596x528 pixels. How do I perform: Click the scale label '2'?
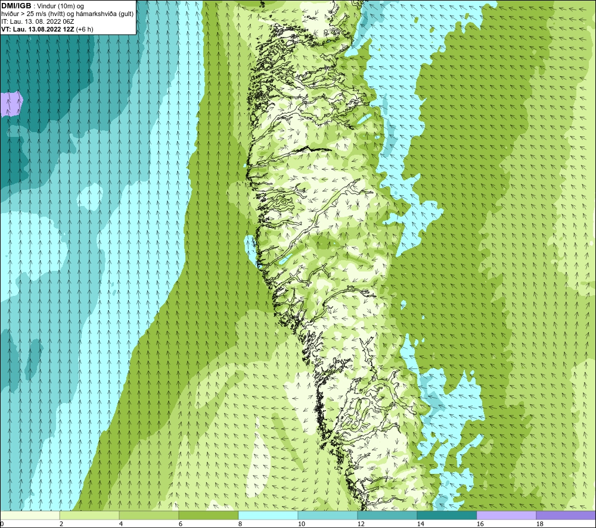61,524
